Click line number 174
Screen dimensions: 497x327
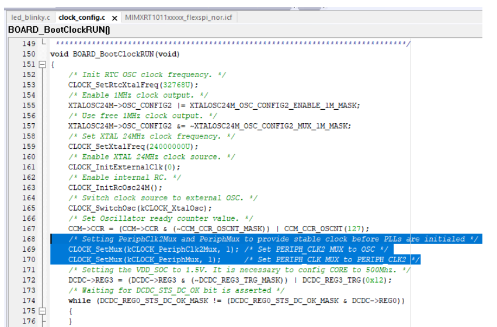[x=29, y=301]
